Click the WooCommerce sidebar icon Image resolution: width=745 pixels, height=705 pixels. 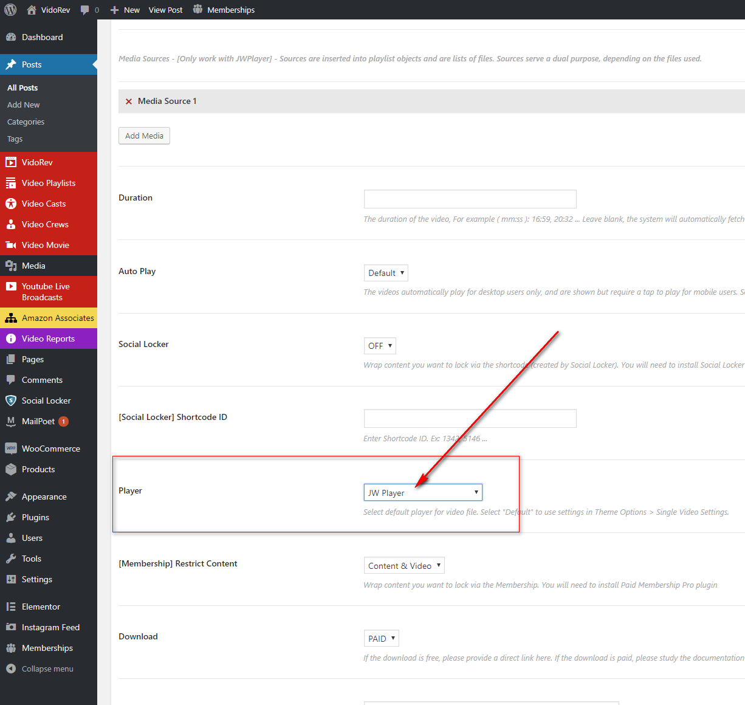tap(11, 449)
